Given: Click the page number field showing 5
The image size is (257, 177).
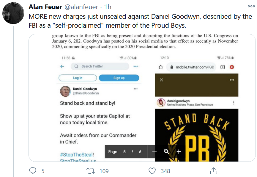Looking at the screenshot, I should (124, 152).
